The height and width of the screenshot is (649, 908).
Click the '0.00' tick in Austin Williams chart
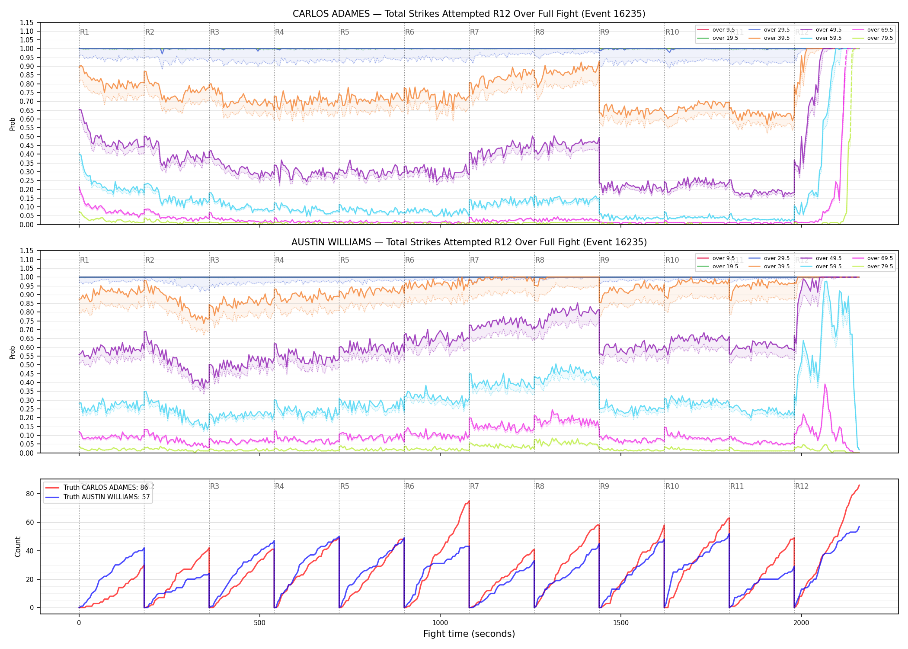[27, 453]
